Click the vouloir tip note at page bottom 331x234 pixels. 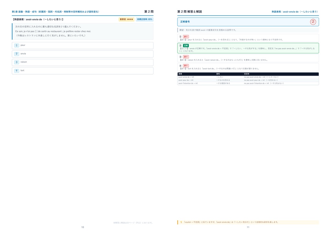tap(248, 222)
